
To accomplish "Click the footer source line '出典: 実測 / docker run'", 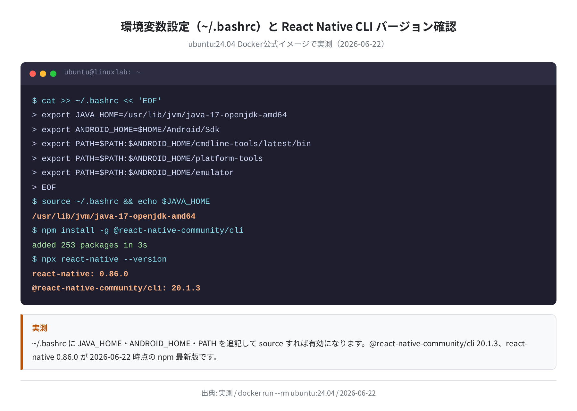I will pyautogui.click(x=288, y=393).
